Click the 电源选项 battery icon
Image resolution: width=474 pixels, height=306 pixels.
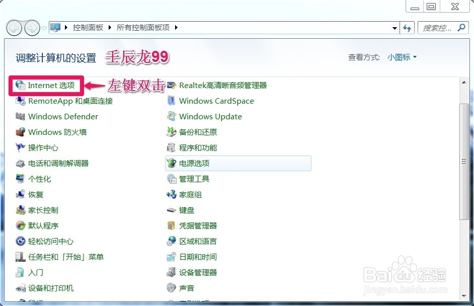172,163
